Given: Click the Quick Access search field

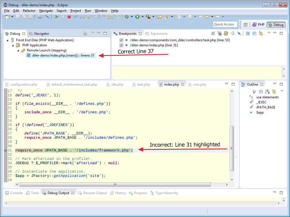Looking at the screenshot, I should click(225, 24).
